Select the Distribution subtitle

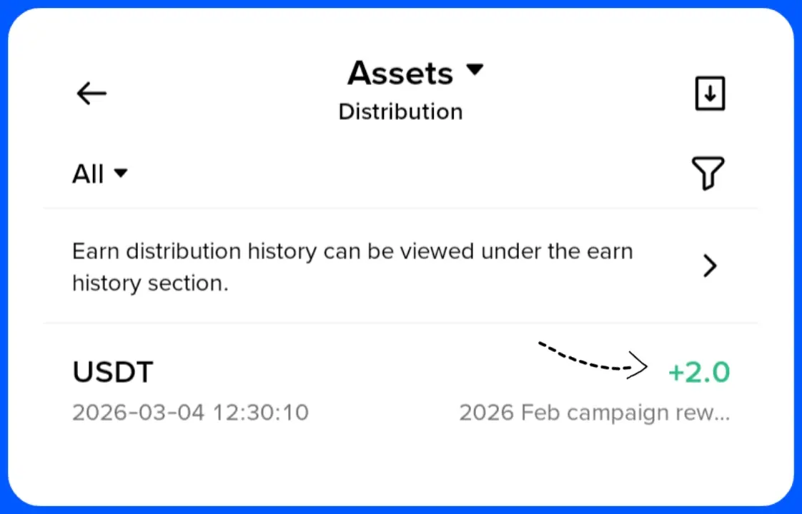400,112
